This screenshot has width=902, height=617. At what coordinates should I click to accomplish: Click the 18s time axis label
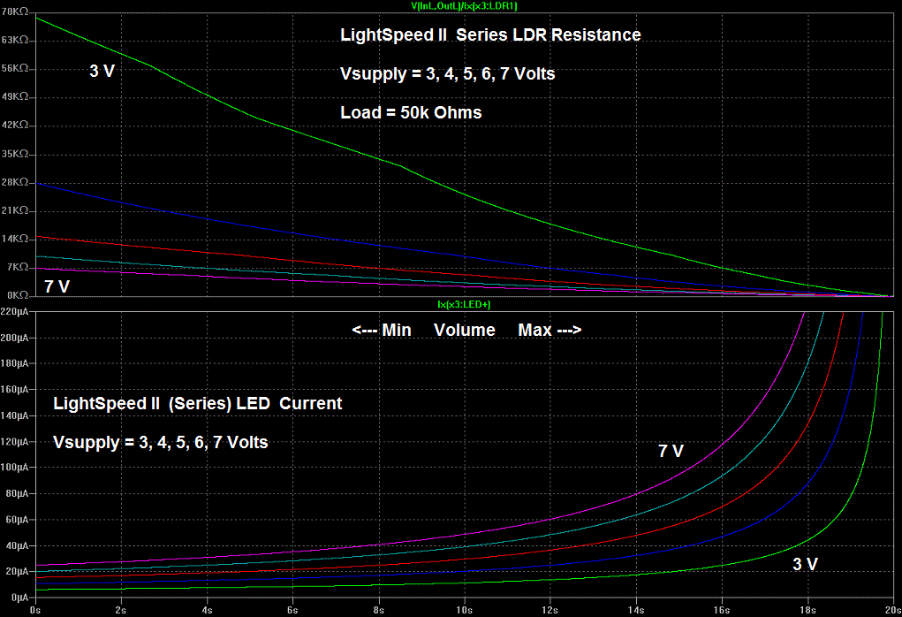(807, 610)
